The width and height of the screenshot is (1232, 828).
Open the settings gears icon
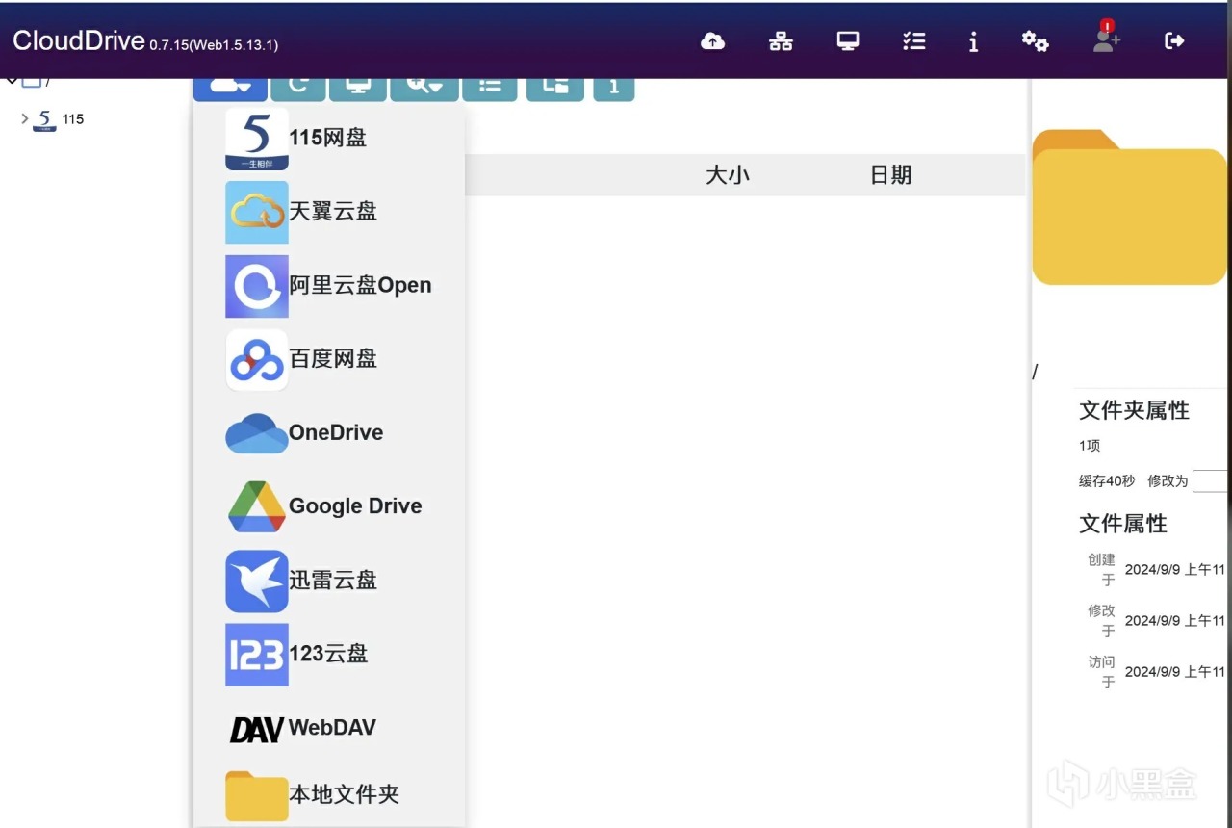1035,40
